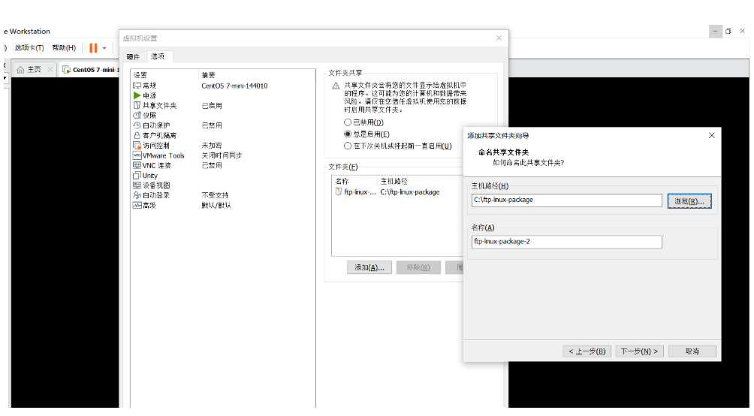Select the 自动登录 row
The image size is (754, 416).
222,195
